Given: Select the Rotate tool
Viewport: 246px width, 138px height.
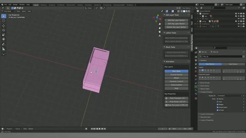Looking at the screenshot, I should coord(3,30).
